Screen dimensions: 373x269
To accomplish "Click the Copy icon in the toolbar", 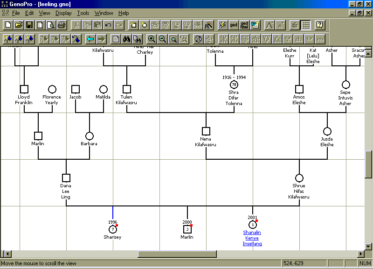I will 87,25.
